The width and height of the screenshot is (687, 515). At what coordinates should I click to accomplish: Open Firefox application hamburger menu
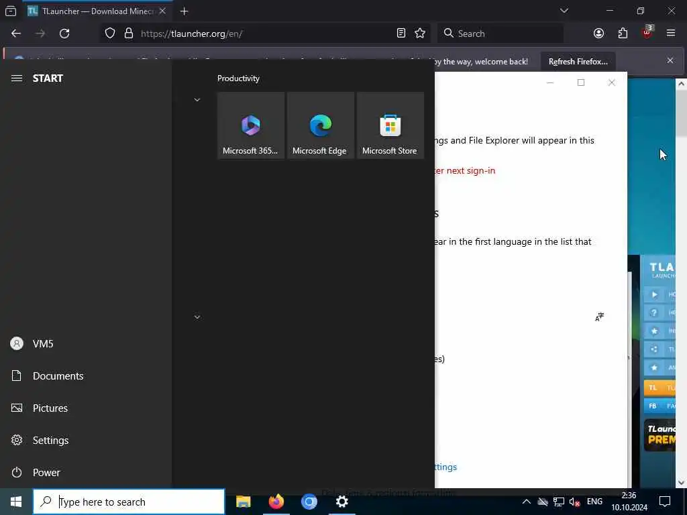(x=671, y=34)
